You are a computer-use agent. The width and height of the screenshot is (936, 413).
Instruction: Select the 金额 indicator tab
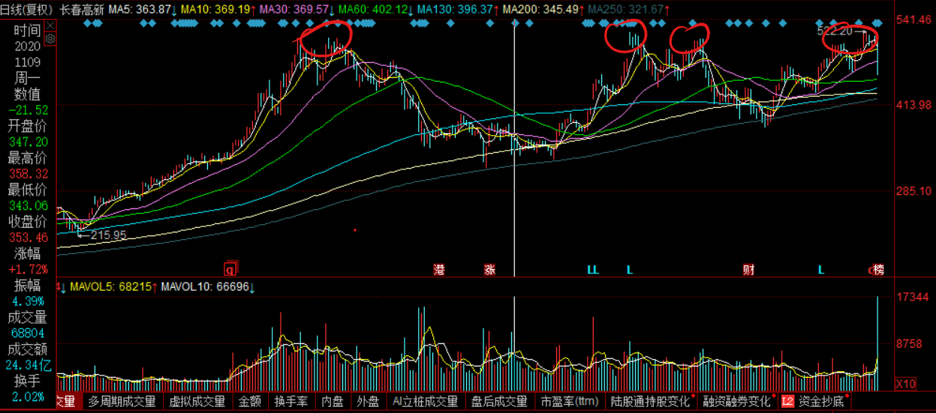tap(250, 402)
